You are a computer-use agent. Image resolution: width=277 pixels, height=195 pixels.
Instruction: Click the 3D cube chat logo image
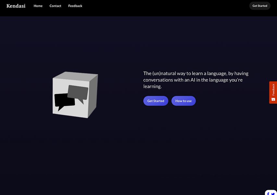point(75,95)
